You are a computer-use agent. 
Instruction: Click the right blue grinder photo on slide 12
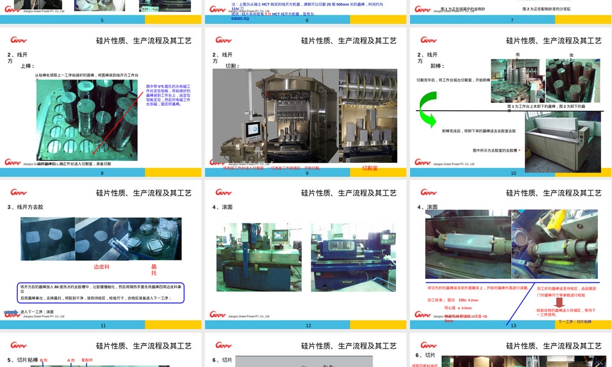coord(353,258)
